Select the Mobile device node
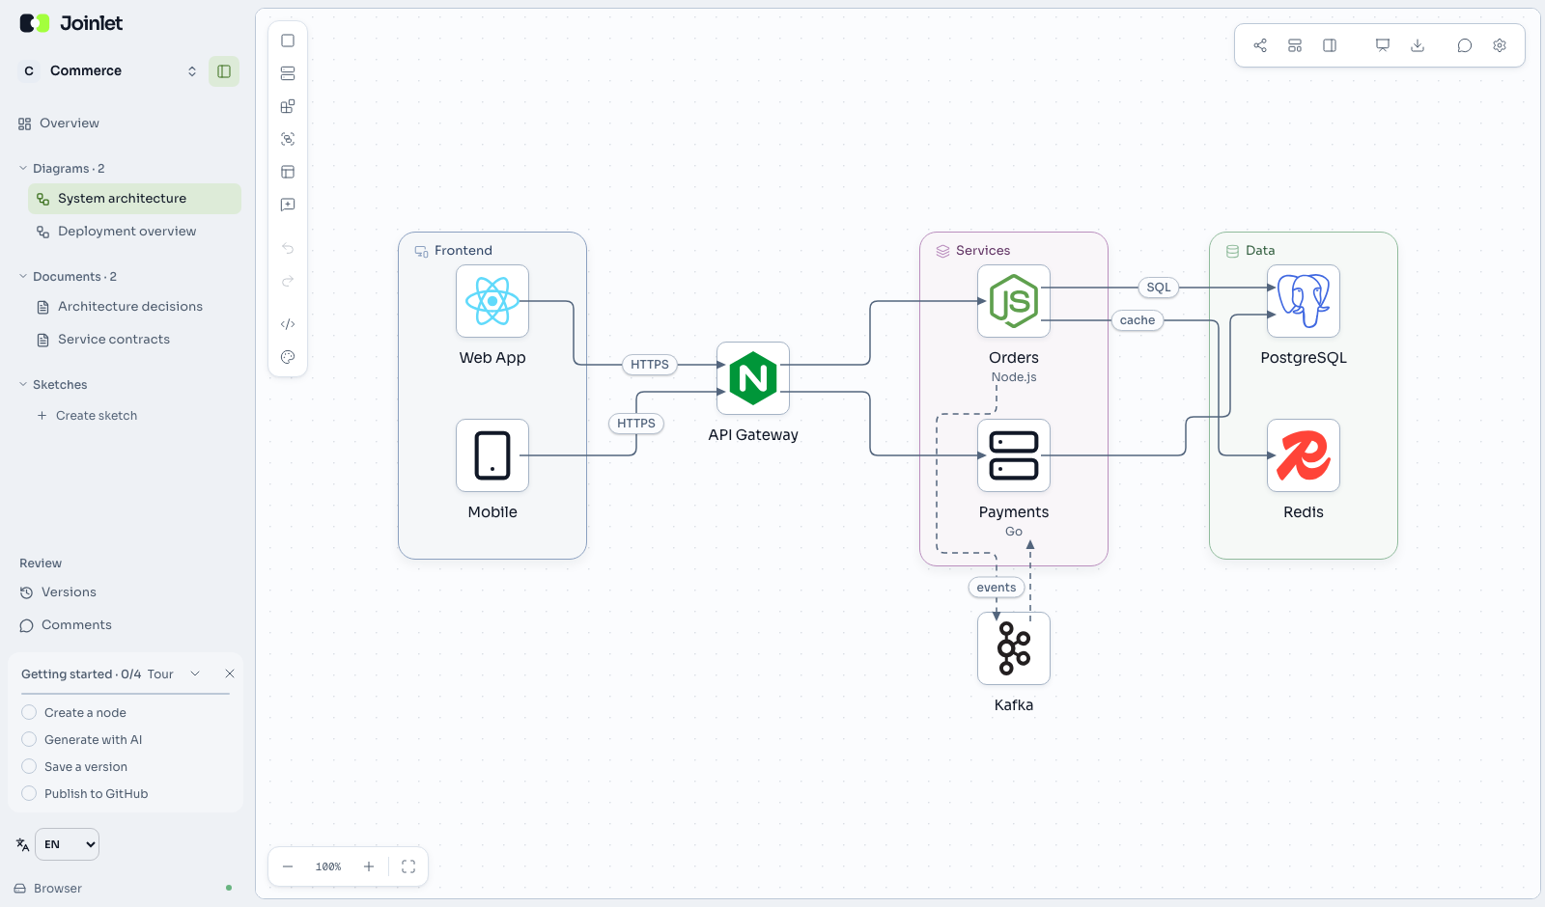The image size is (1545, 907). tap(492, 455)
